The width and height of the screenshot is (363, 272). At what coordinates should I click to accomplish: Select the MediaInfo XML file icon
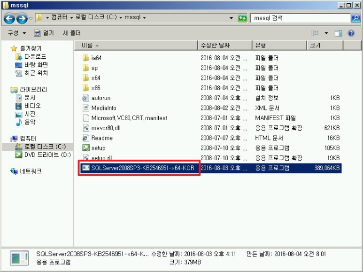85,108
